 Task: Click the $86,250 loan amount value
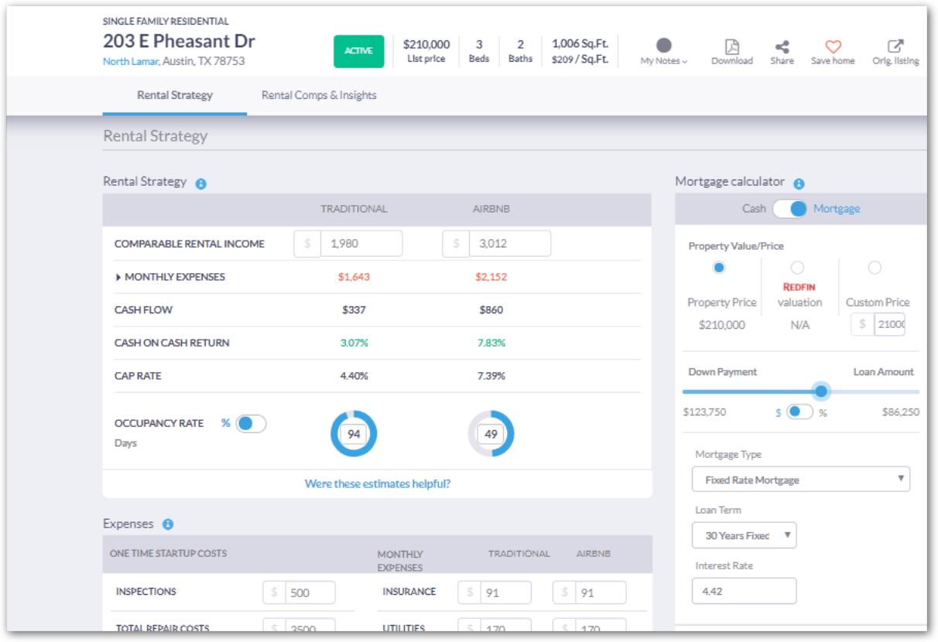900,412
